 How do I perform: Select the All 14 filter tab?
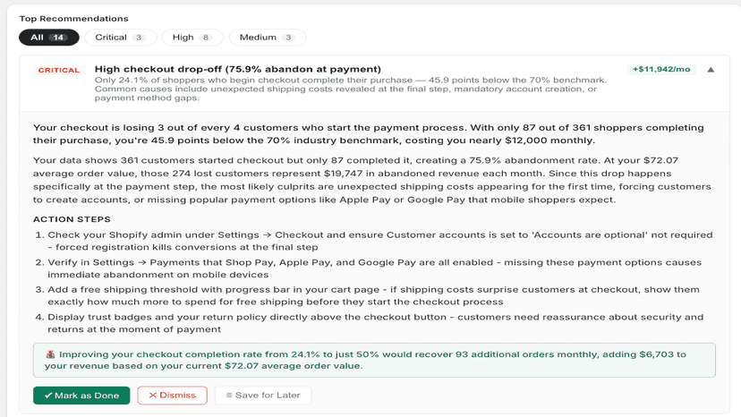(x=49, y=38)
